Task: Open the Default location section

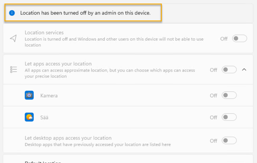Action: (x=43, y=162)
